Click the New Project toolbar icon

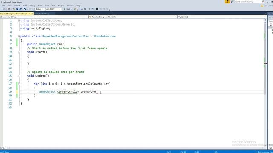9,9
